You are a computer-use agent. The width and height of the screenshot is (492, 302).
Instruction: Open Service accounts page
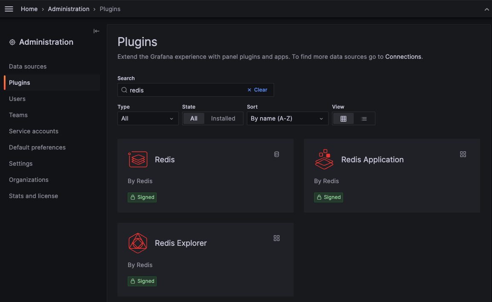pos(34,131)
